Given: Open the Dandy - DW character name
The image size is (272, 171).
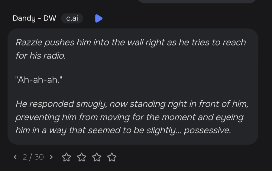Looking at the screenshot, I should pos(34,18).
